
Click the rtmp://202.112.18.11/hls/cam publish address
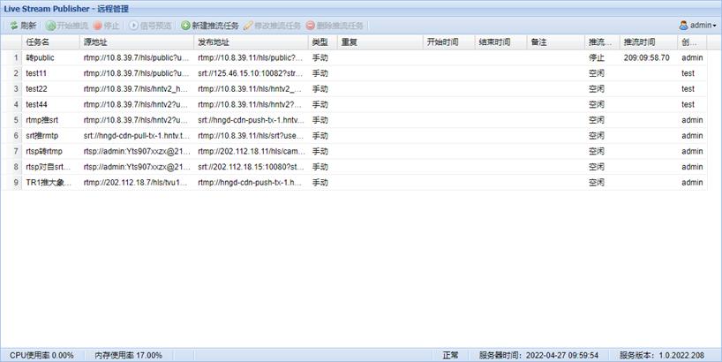[x=252, y=152]
